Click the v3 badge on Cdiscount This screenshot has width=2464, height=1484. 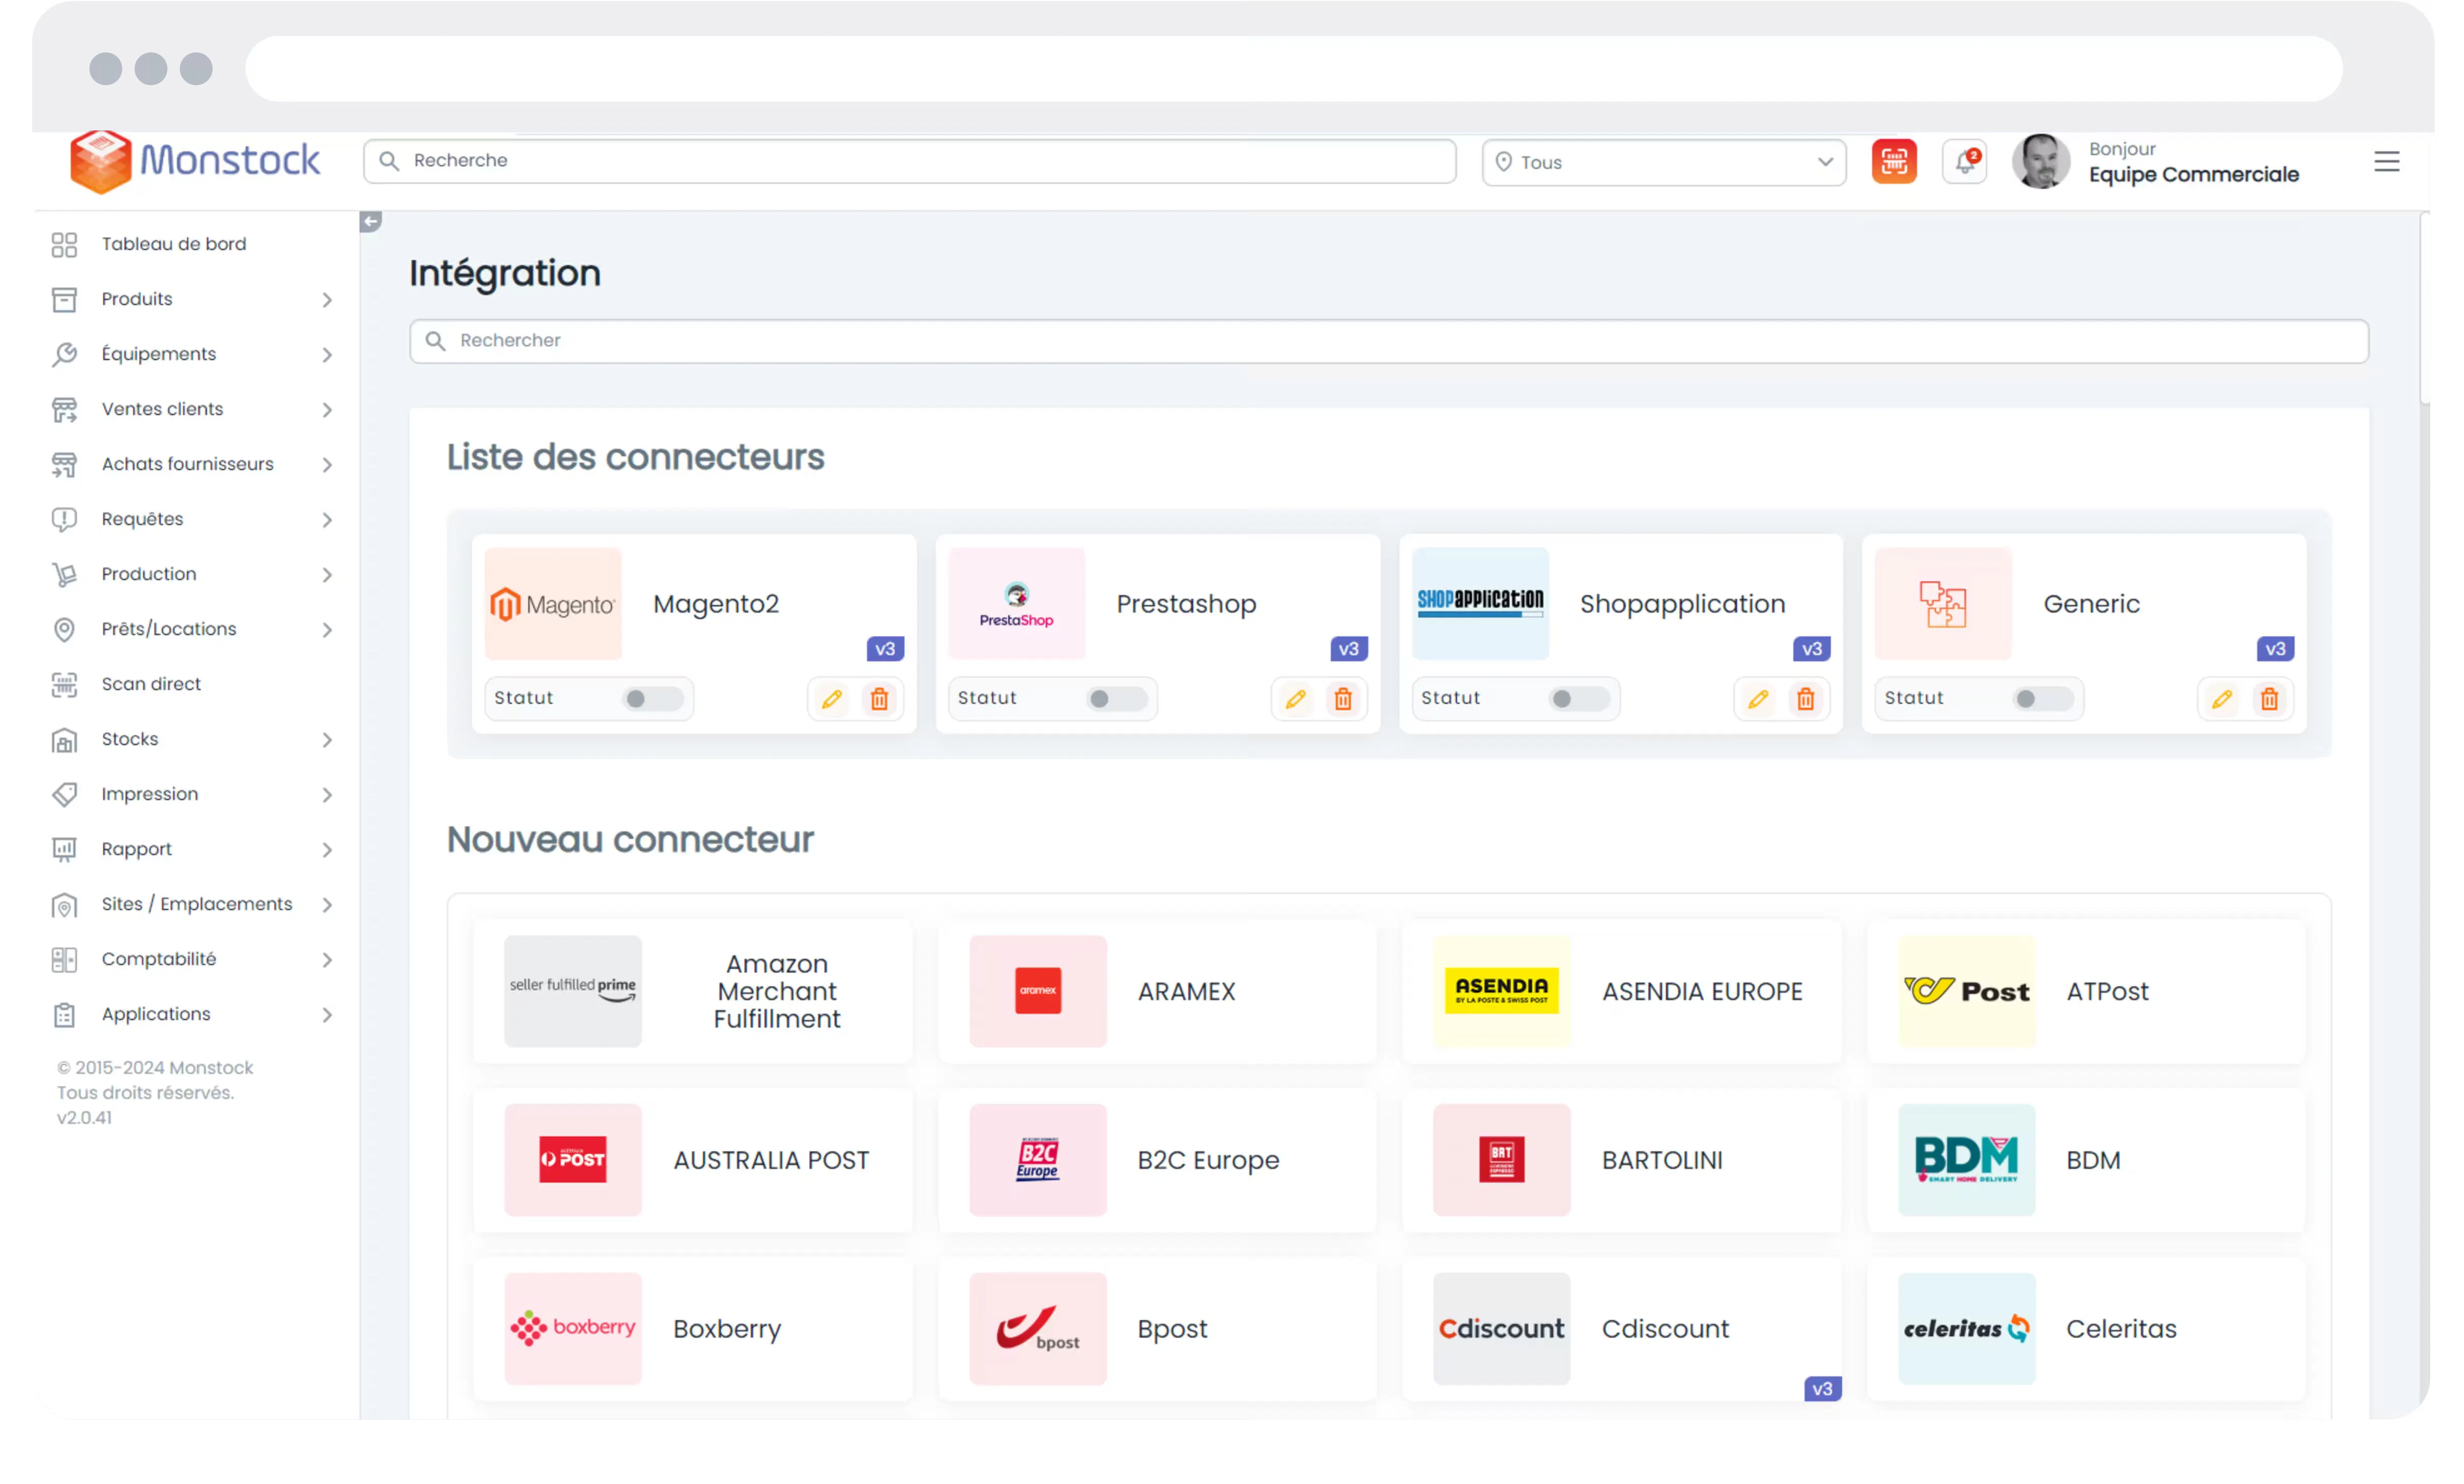(x=1822, y=1389)
